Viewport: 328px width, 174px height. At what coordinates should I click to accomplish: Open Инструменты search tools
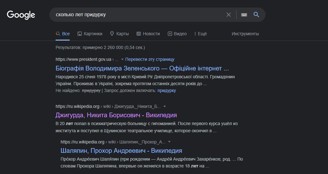tap(245, 34)
